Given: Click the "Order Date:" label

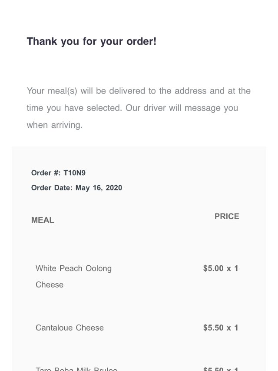Looking at the screenshot, I should (x=52, y=188).
